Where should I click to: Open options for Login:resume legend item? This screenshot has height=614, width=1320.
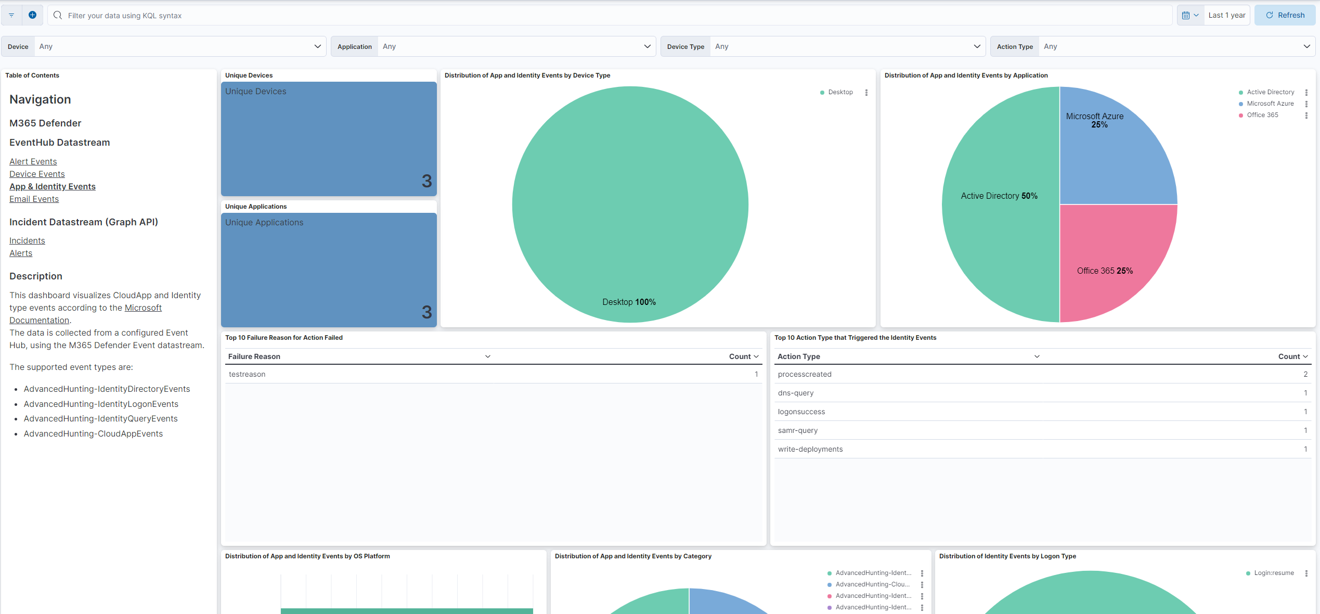pyautogui.click(x=1306, y=573)
